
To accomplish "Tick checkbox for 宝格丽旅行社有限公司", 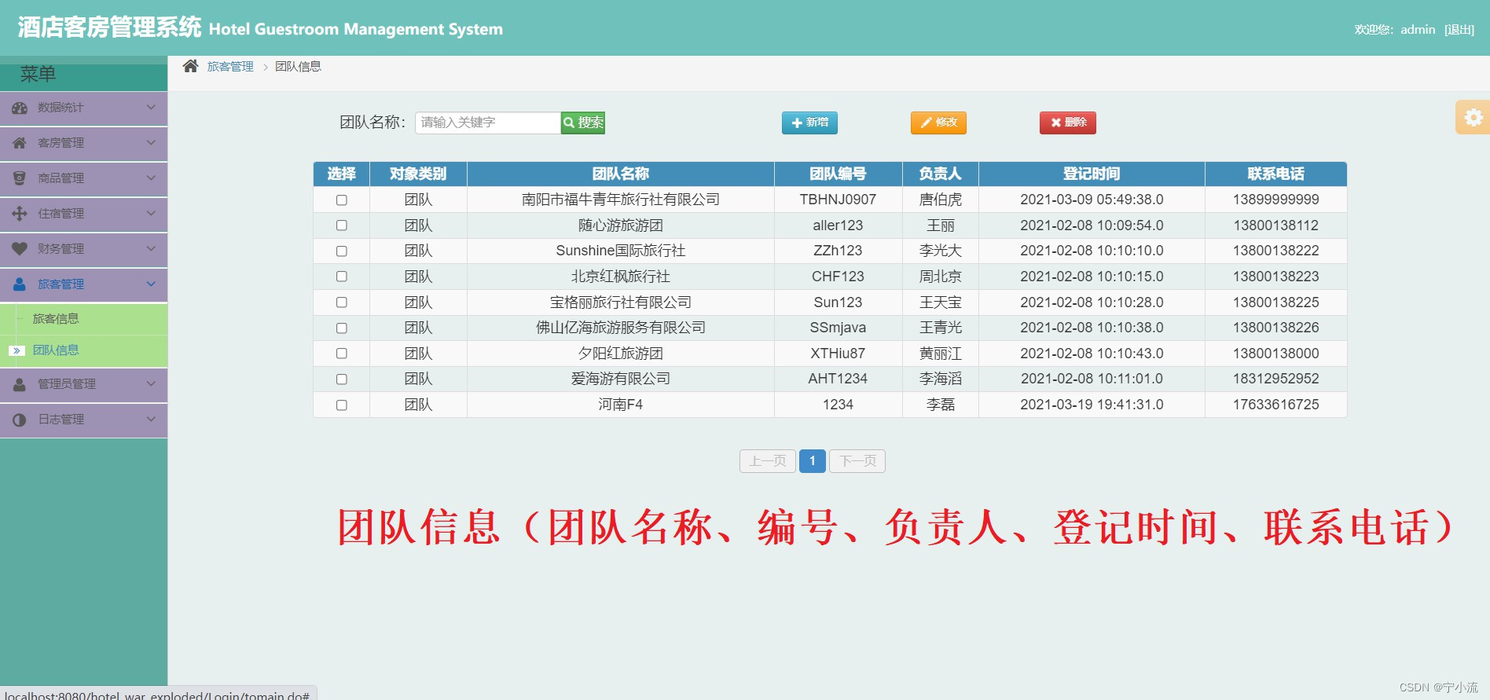I will [341, 302].
